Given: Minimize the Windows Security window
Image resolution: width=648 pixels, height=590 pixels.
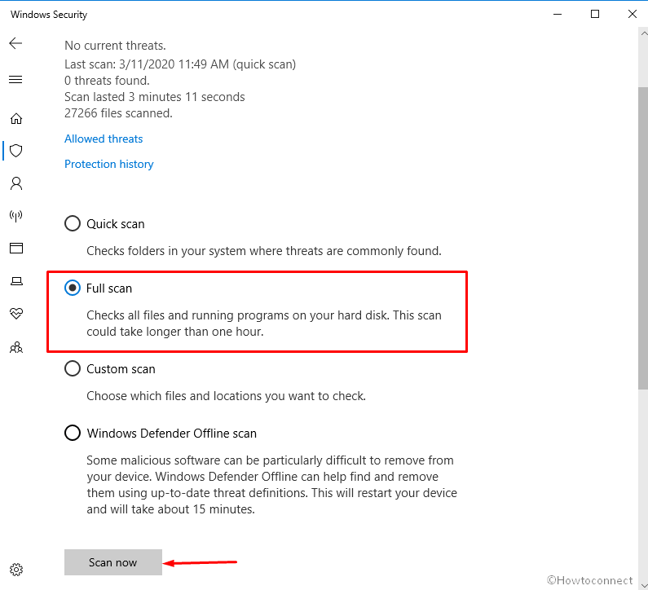Looking at the screenshot, I should click(x=558, y=14).
